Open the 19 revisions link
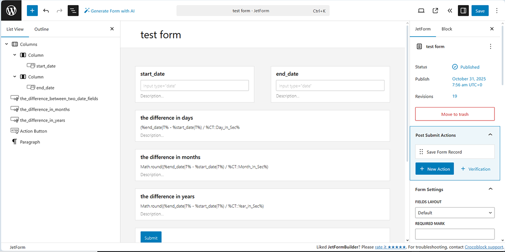Image resolution: width=505 pixels, height=252 pixels. pyautogui.click(x=454, y=96)
